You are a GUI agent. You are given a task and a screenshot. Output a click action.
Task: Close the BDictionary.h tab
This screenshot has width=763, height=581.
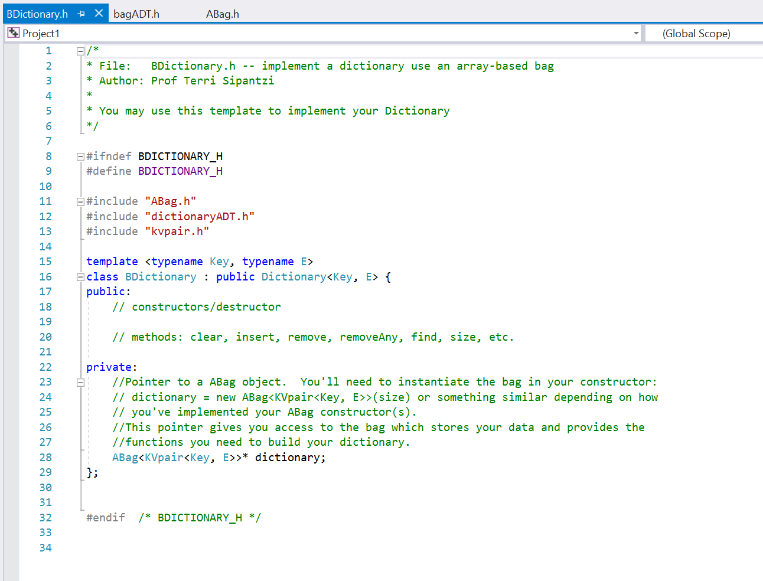click(99, 13)
